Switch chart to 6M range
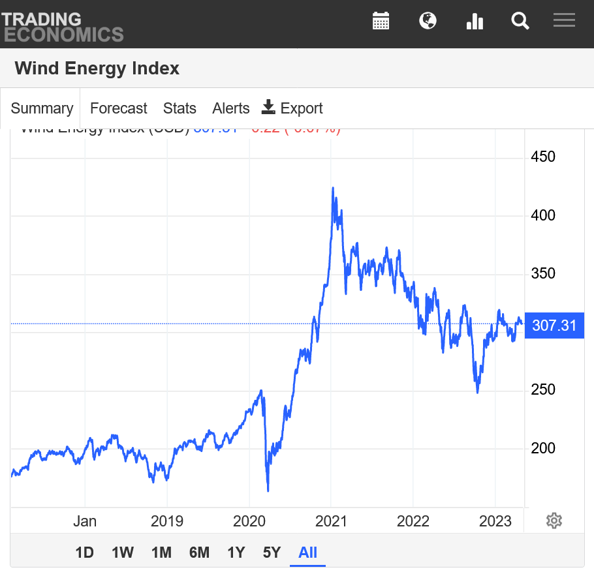Screen dimensions: 594x576 (199, 553)
